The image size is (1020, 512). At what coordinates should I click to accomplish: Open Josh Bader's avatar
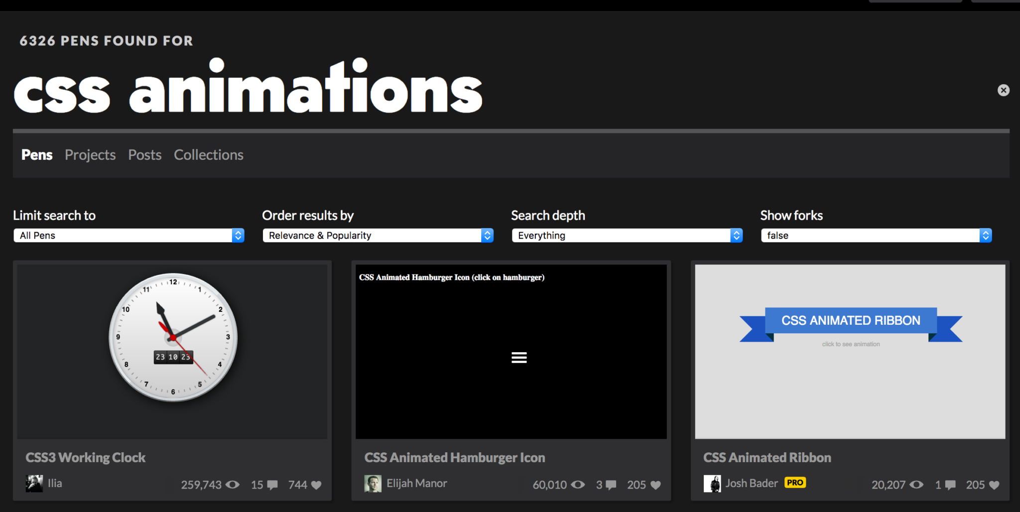tap(712, 484)
